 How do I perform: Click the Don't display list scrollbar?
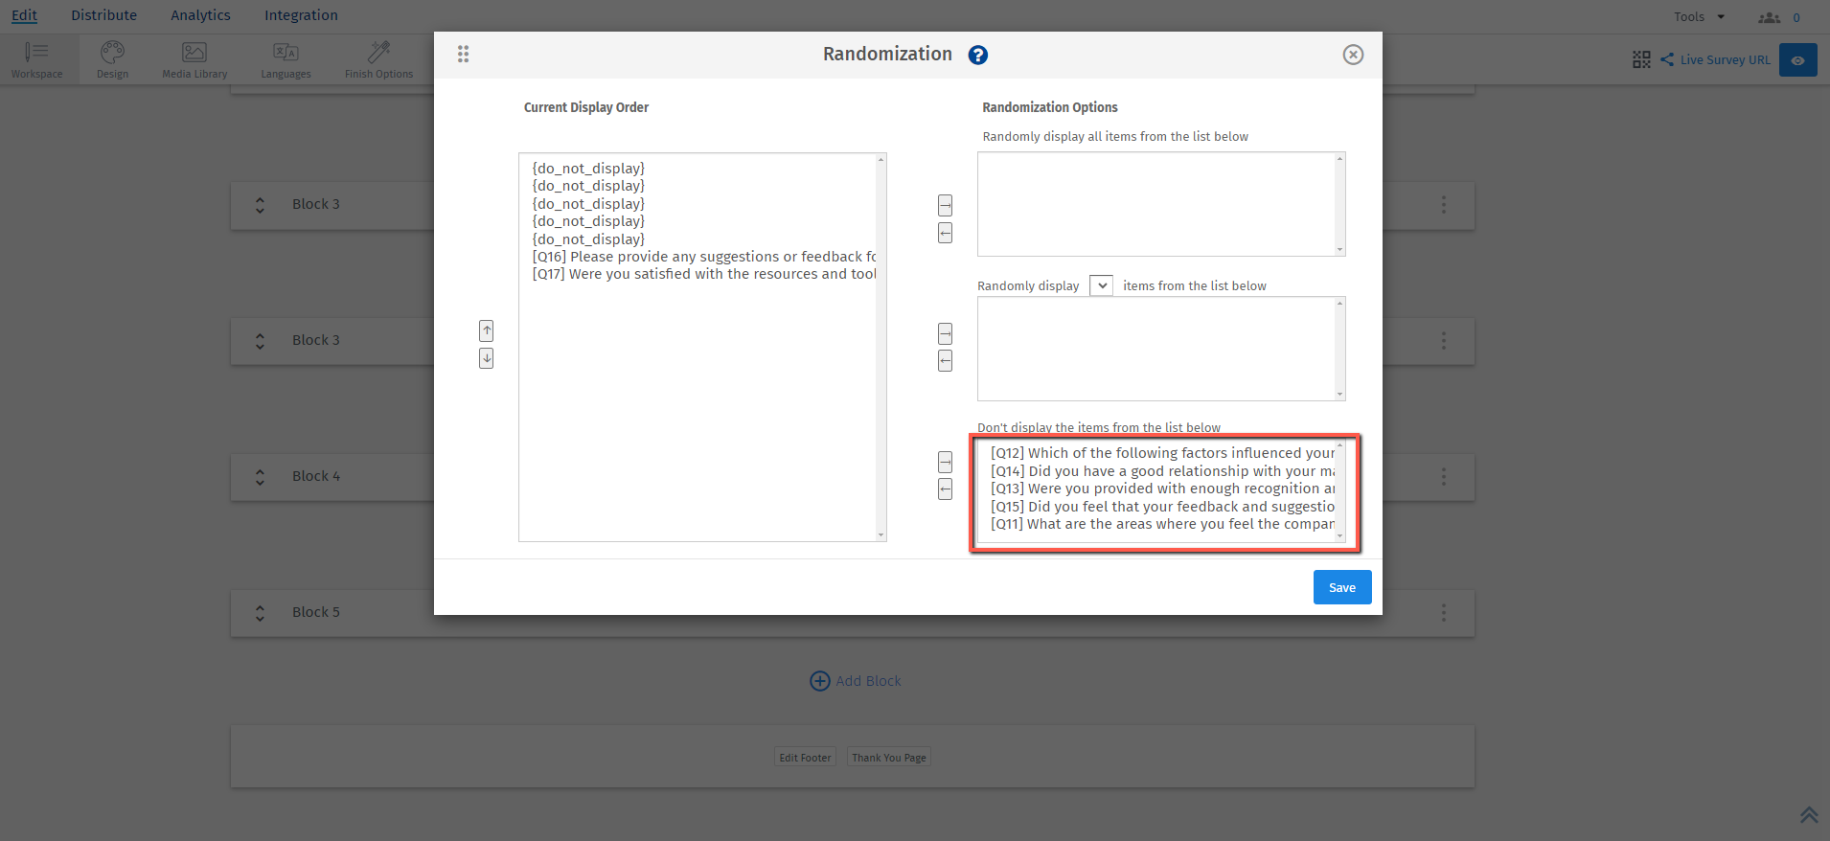click(x=1340, y=490)
